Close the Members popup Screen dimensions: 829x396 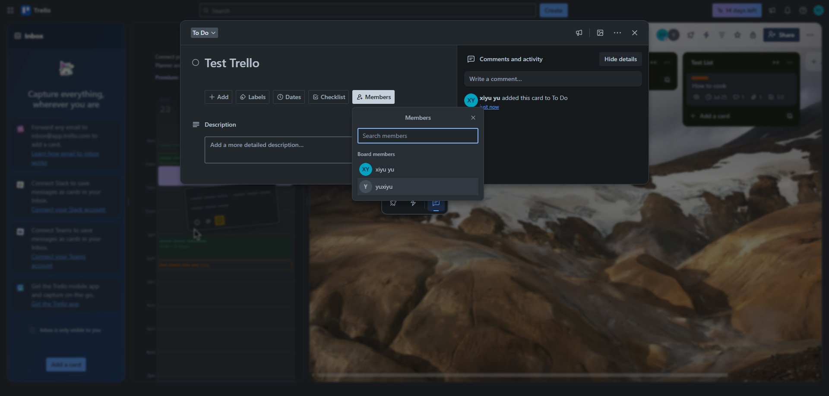(473, 118)
